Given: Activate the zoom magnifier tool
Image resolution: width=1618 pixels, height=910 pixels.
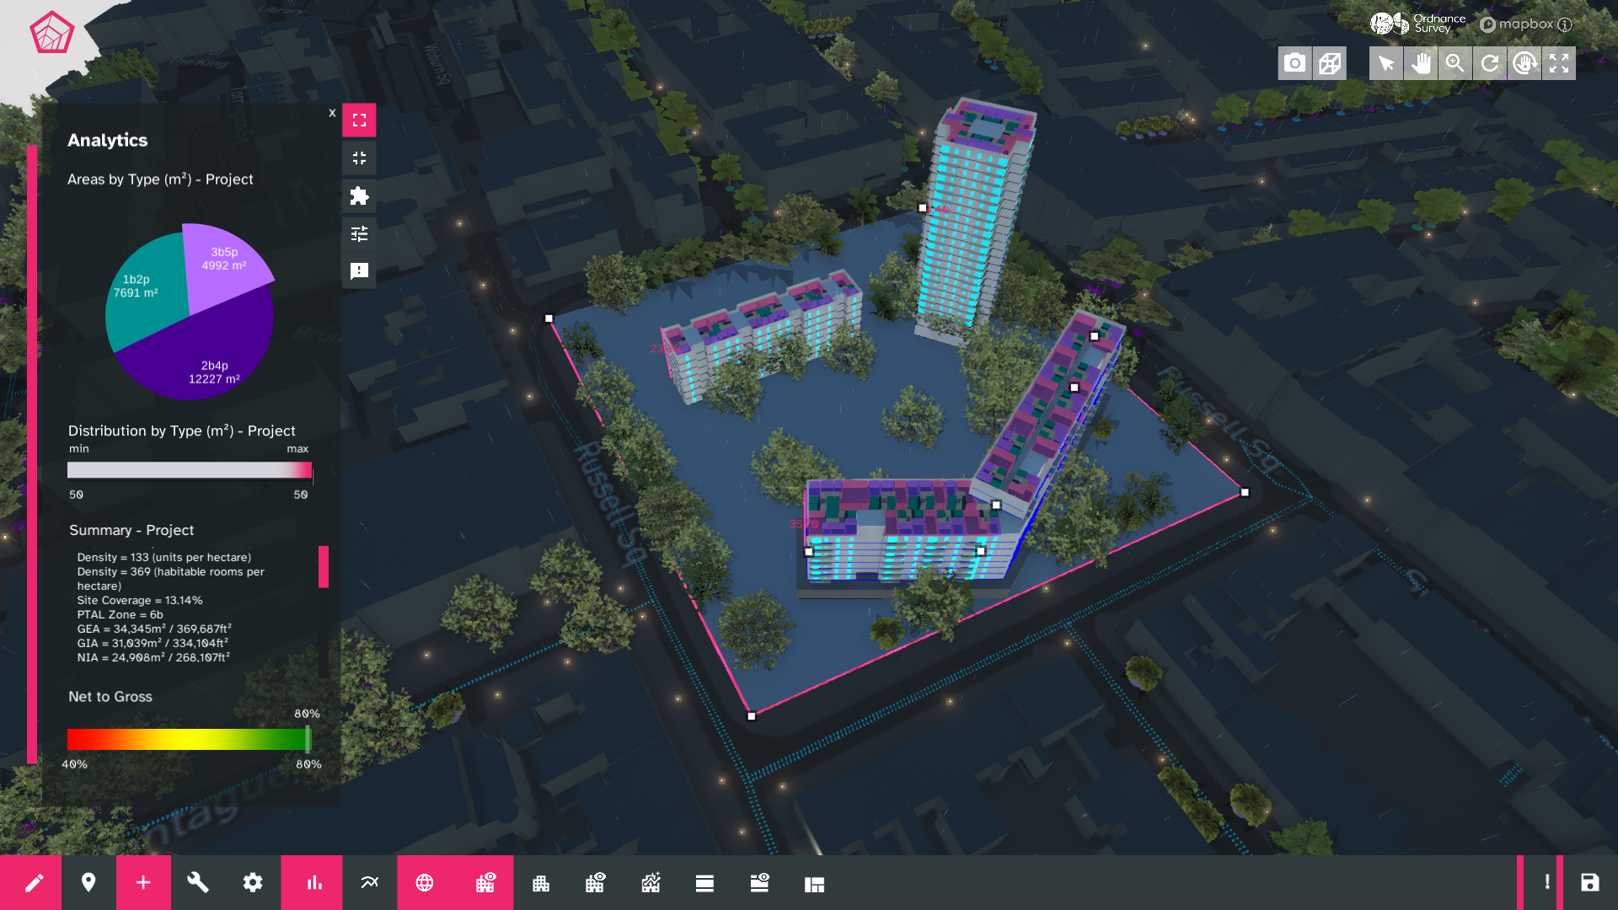Looking at the screenshot, I should (1455, 63).
